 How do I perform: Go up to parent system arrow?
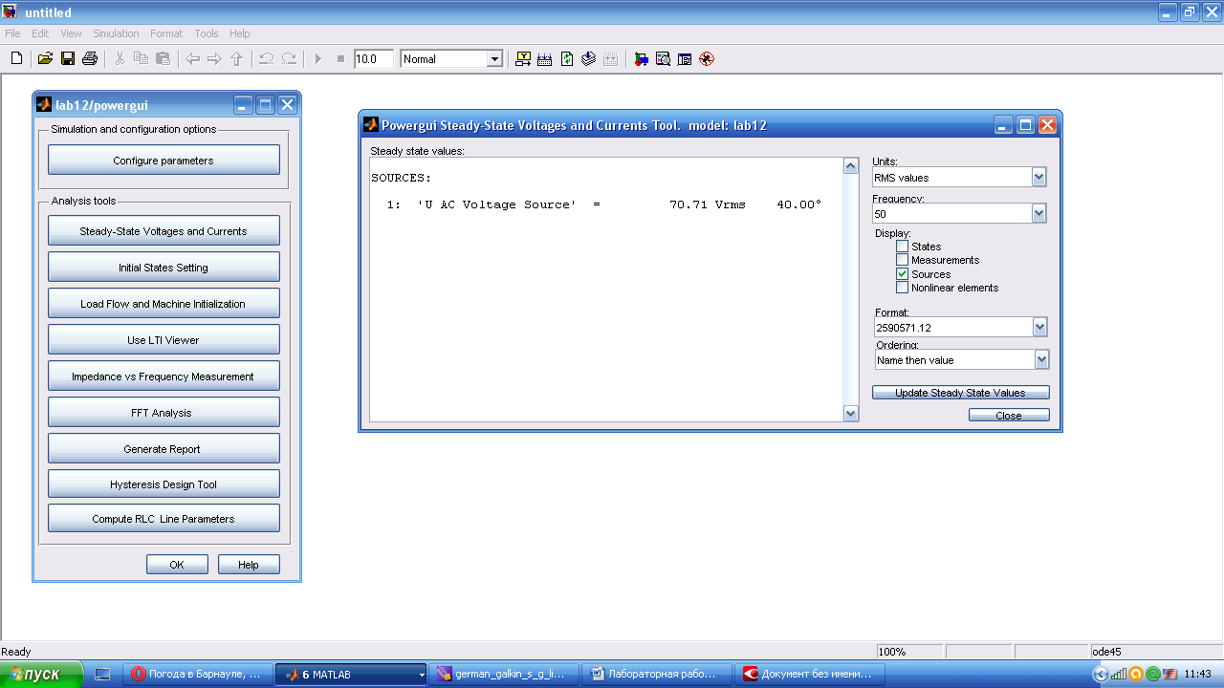[x=237, y=59]
